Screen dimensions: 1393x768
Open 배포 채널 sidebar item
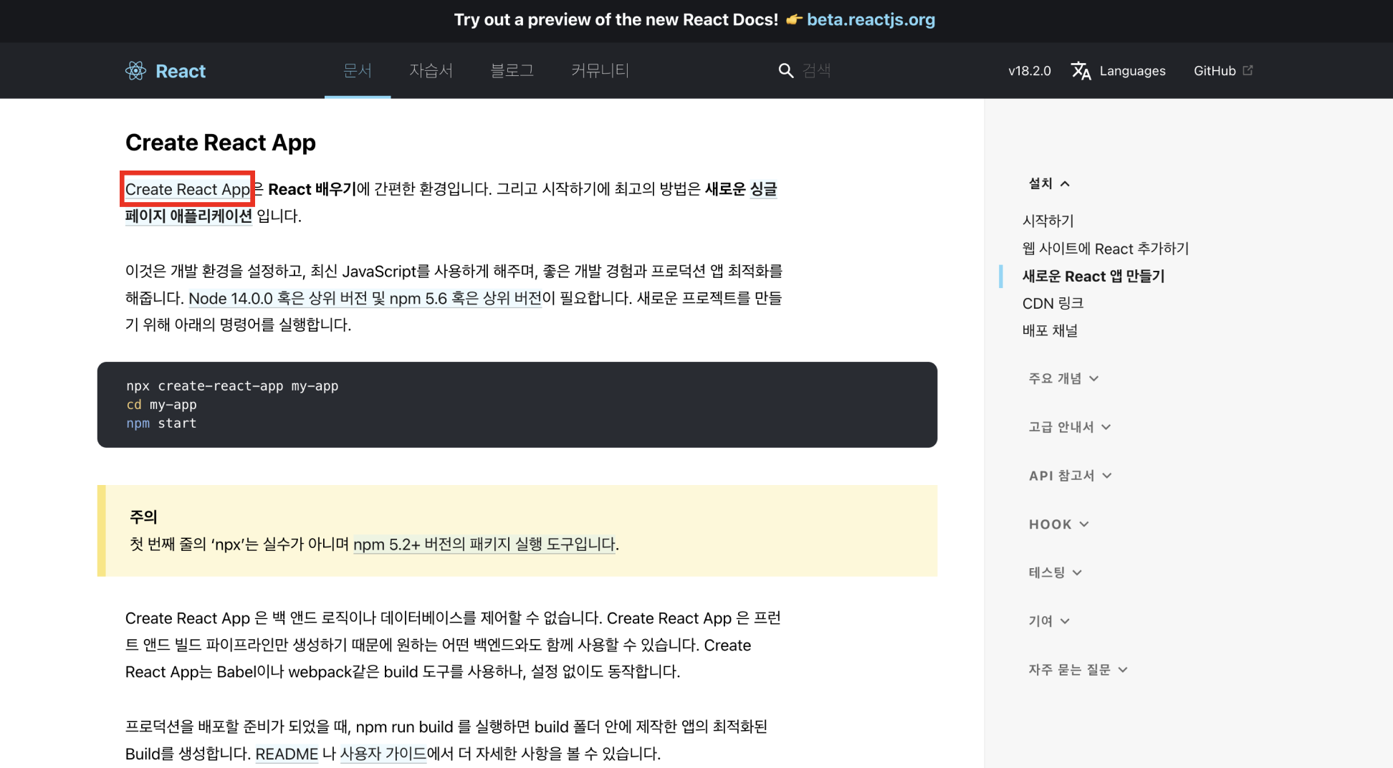[1050, 330]
